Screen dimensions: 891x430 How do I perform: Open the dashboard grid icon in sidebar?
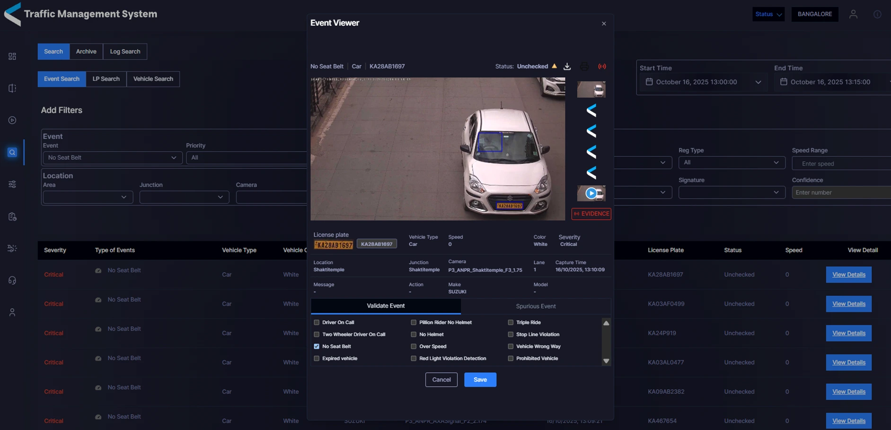pyautogui.click(x=12, y=56)
